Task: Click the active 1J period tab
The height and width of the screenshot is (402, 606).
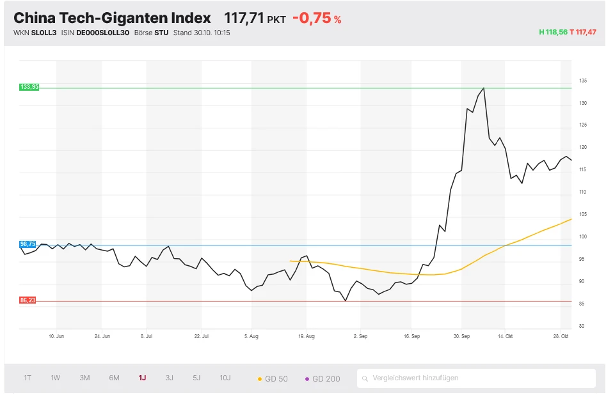Action: pos(142,378)
